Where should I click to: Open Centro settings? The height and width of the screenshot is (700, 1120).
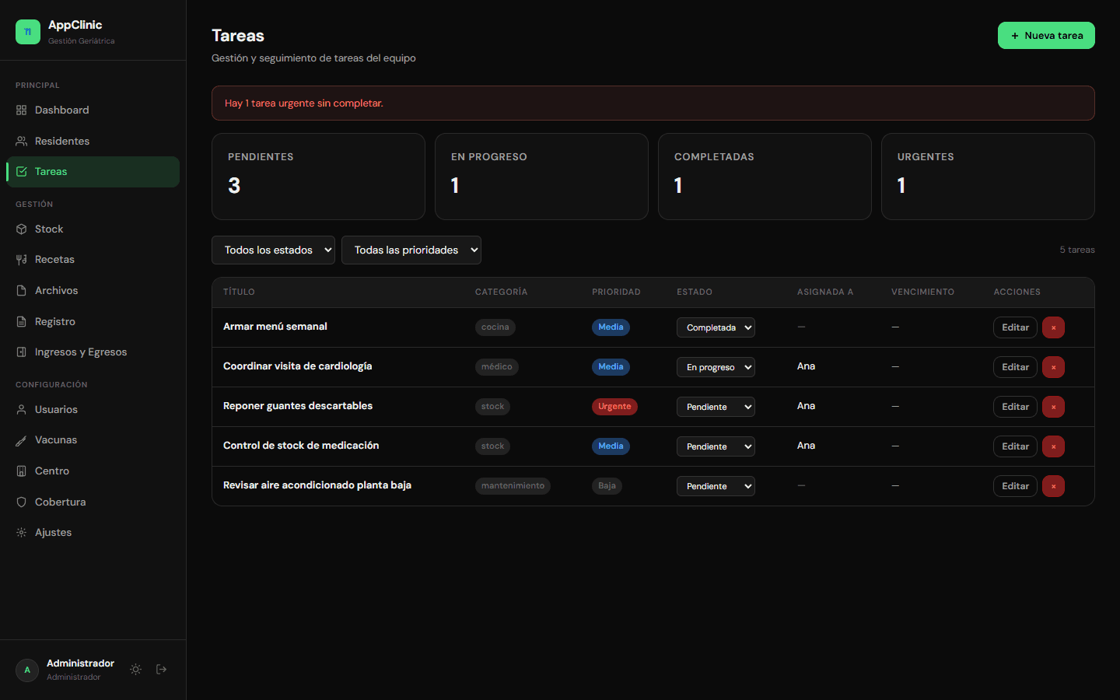click(x=93, y=471)
